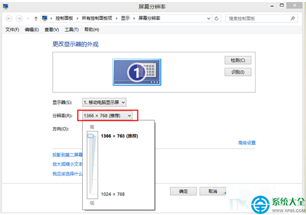The height and width of the screenshot is (215, 306).
Task: Open the 帮助(H) menu
Action: [92, 30]
